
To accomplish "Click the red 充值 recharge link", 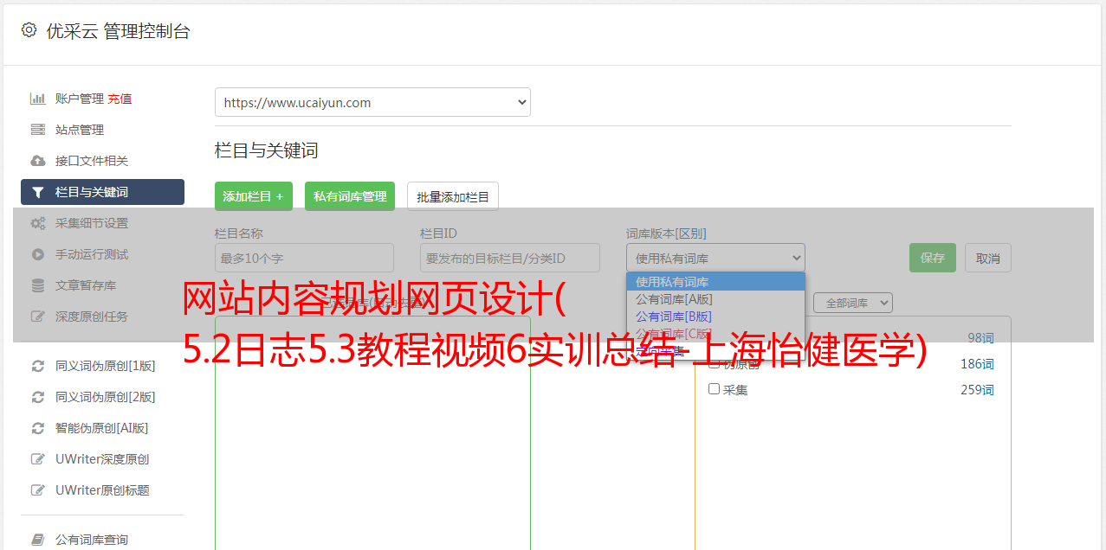I will click(120, 99).
